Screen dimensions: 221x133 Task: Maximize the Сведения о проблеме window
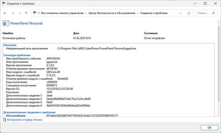coord(205,3)
